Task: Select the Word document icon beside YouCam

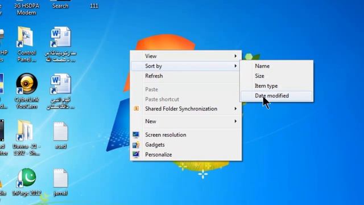Action: coord(61,84)
